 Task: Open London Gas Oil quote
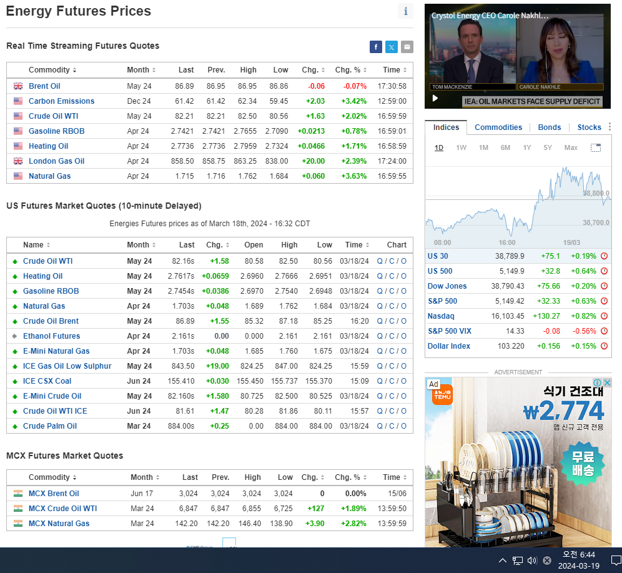[56, 161]
